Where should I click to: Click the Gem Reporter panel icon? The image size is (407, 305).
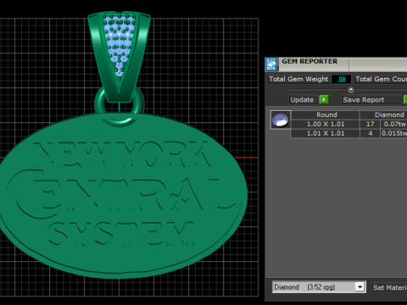(271, 64)
